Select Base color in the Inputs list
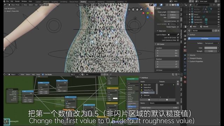 147,85
